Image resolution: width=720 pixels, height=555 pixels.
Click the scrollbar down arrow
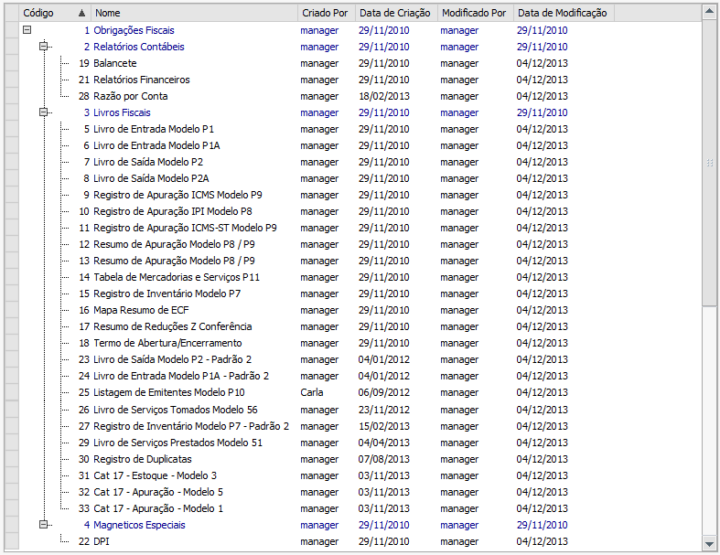point(709,543)
